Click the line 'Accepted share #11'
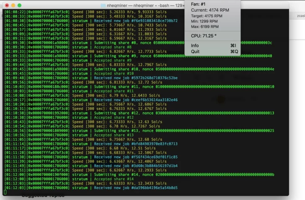The width and height of the screenshot is (305, 200). point(114,91)
